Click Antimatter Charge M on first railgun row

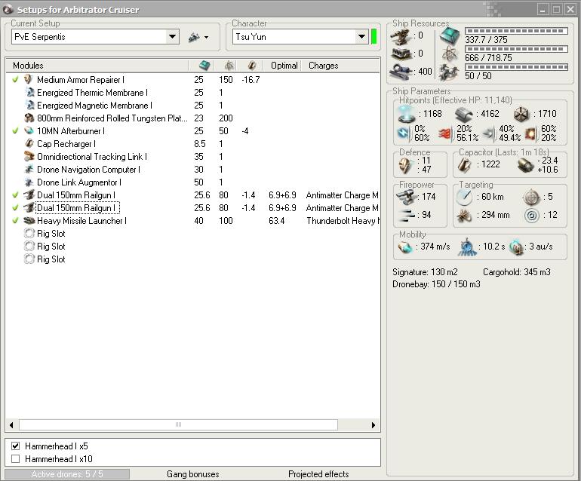[342, 195]
